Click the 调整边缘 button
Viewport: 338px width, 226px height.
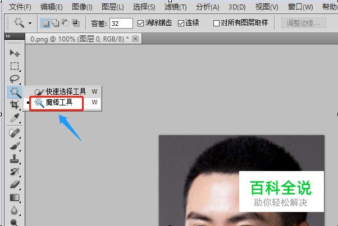click(304, 23)
